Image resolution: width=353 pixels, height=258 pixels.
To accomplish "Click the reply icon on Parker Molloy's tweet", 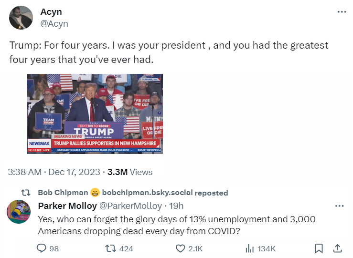I will click(x=42, y=248).
